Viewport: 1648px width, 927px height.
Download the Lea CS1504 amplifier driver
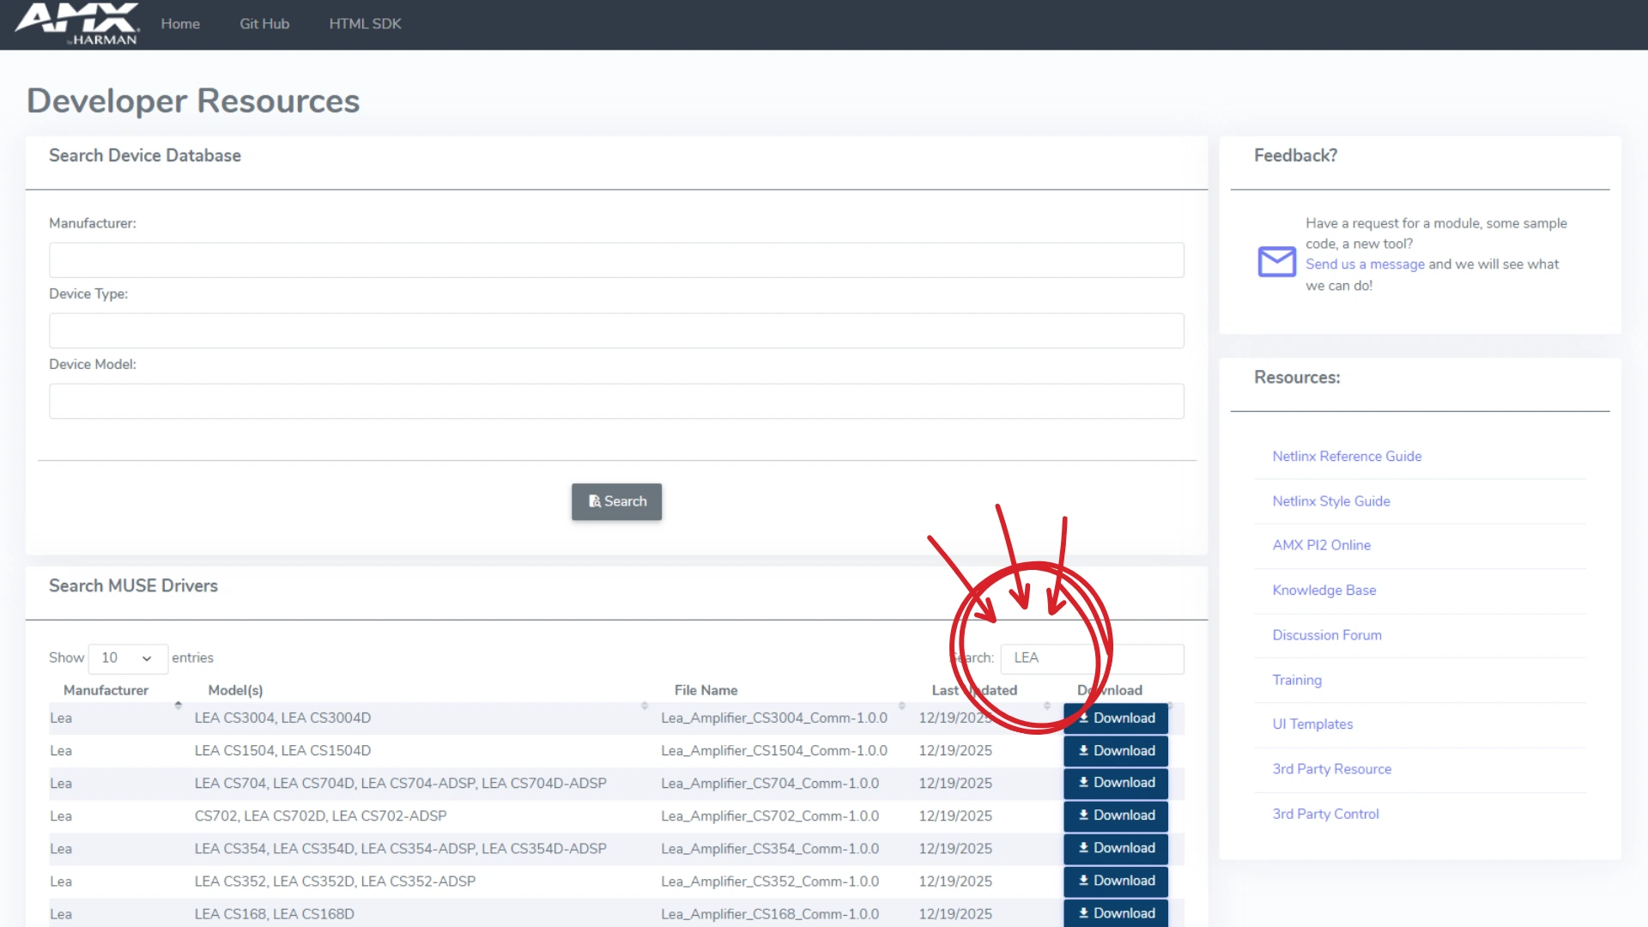1115,751
